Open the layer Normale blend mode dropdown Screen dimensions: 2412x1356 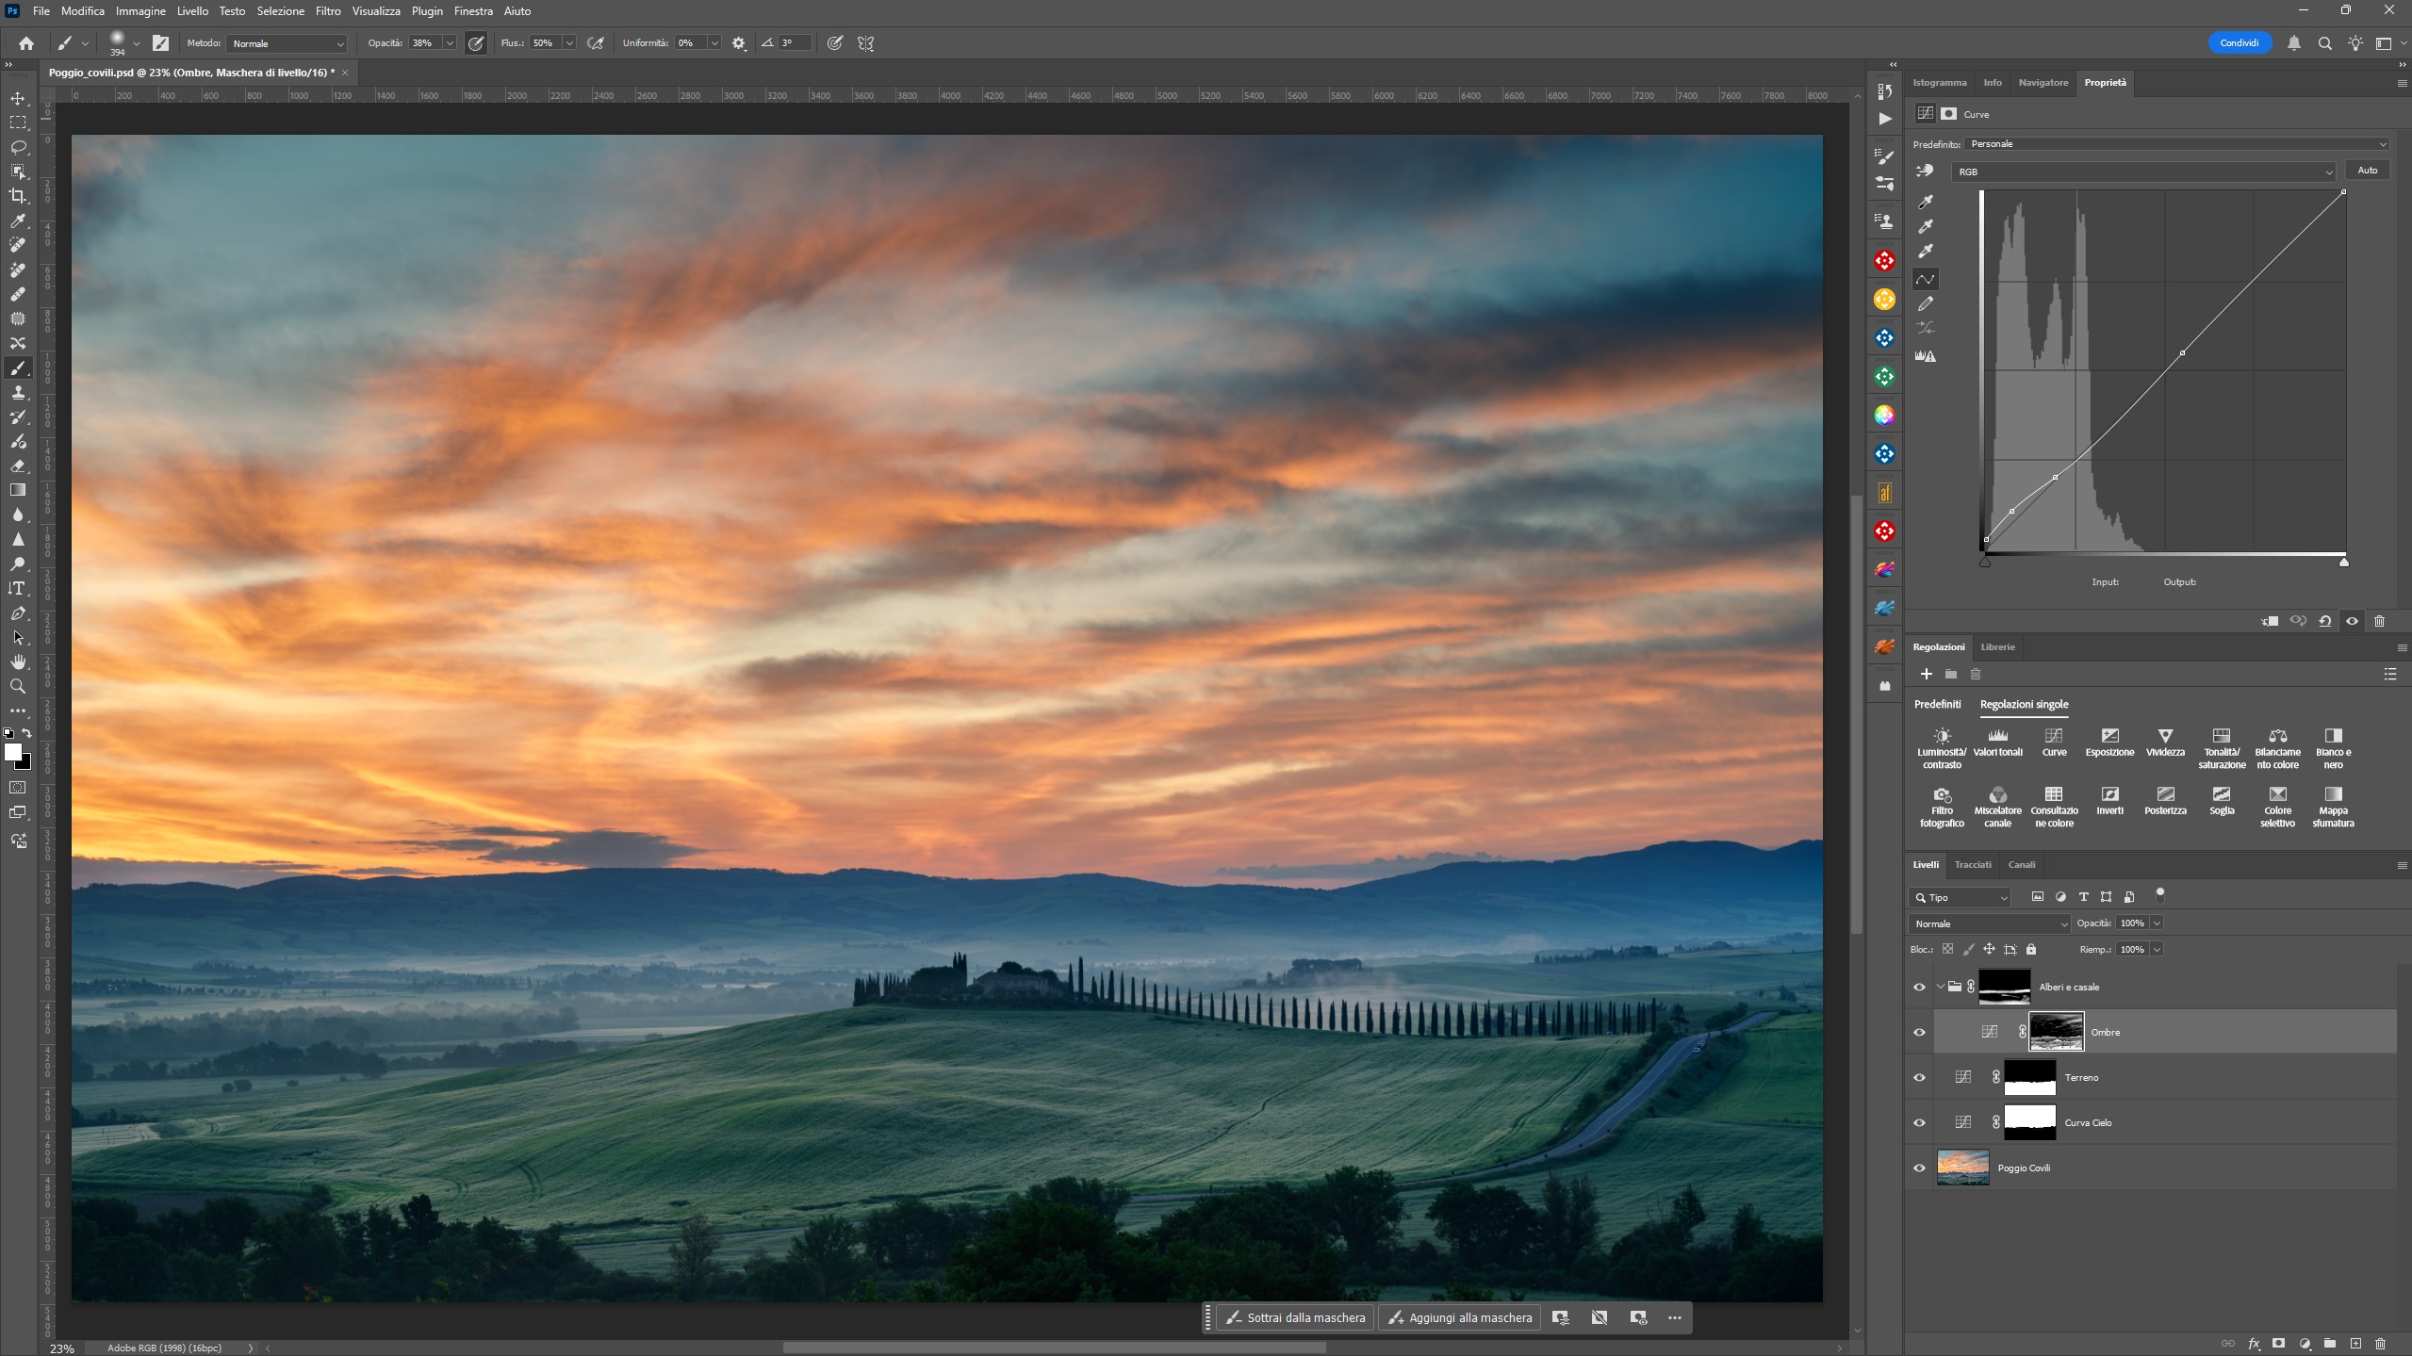coord(1989,923)
